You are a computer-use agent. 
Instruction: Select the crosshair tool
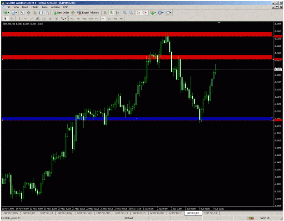coord(12,19)
